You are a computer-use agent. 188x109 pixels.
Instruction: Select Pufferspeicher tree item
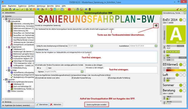(23, 66)
